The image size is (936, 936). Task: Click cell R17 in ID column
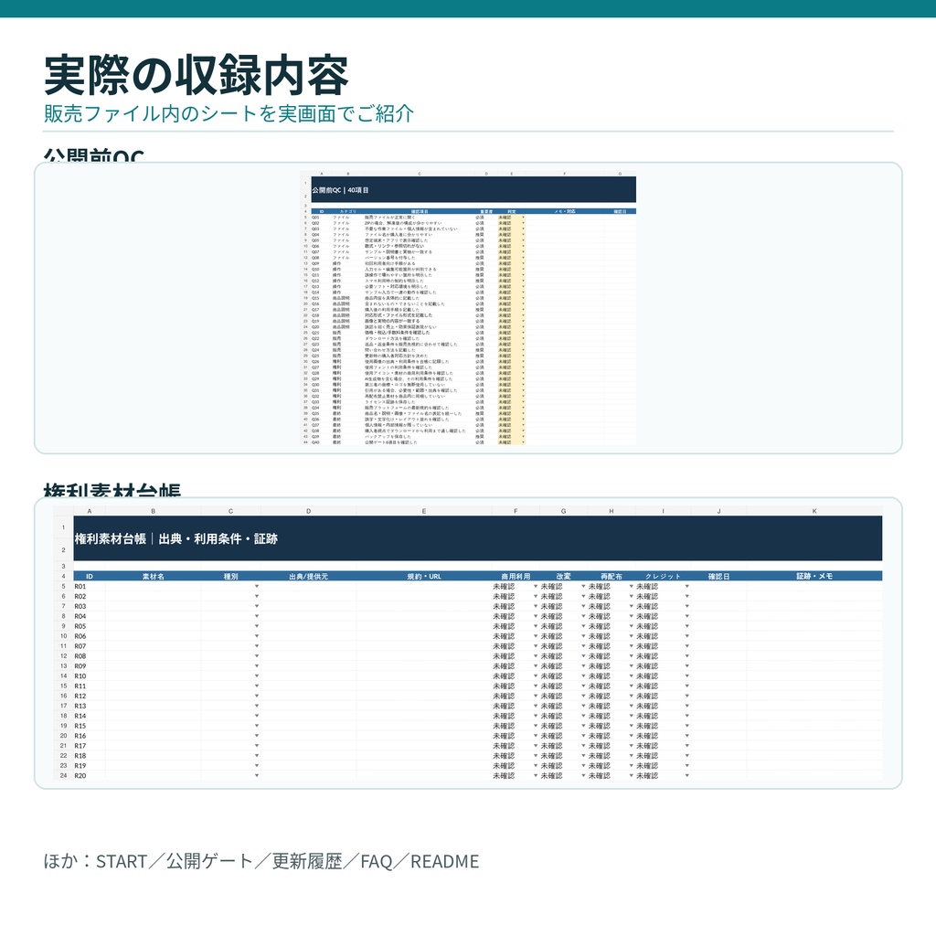[x=89, y=746]
